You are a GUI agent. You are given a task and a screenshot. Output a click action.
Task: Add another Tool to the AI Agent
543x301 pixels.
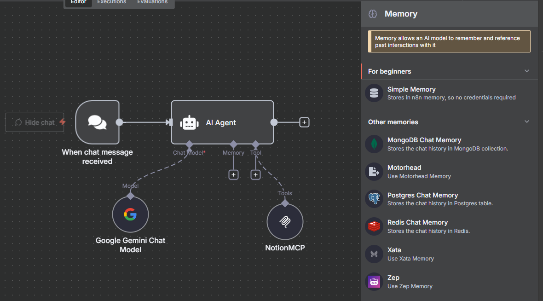[x=255, y=174]
